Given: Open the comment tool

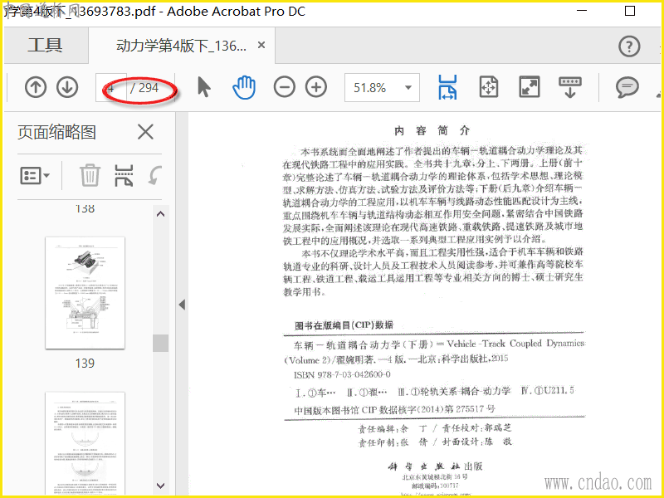Looking at the screenshot, I should pyautogui.click(x=627, y=87).
